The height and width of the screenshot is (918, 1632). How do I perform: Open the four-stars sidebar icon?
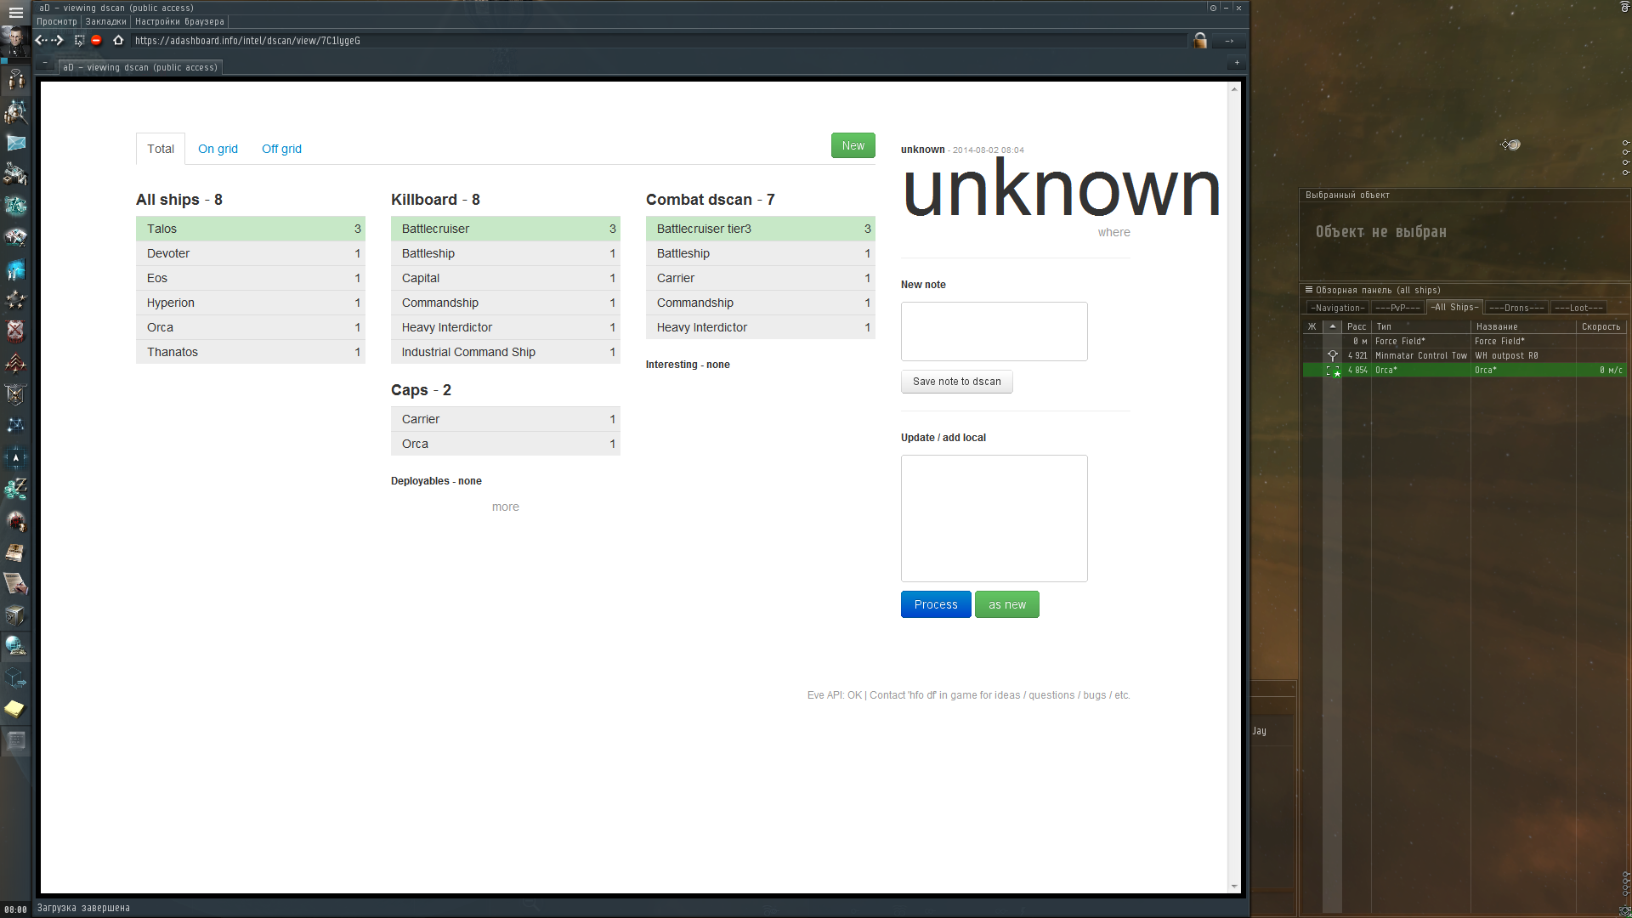pyautogui.click(x=15, y=300)
